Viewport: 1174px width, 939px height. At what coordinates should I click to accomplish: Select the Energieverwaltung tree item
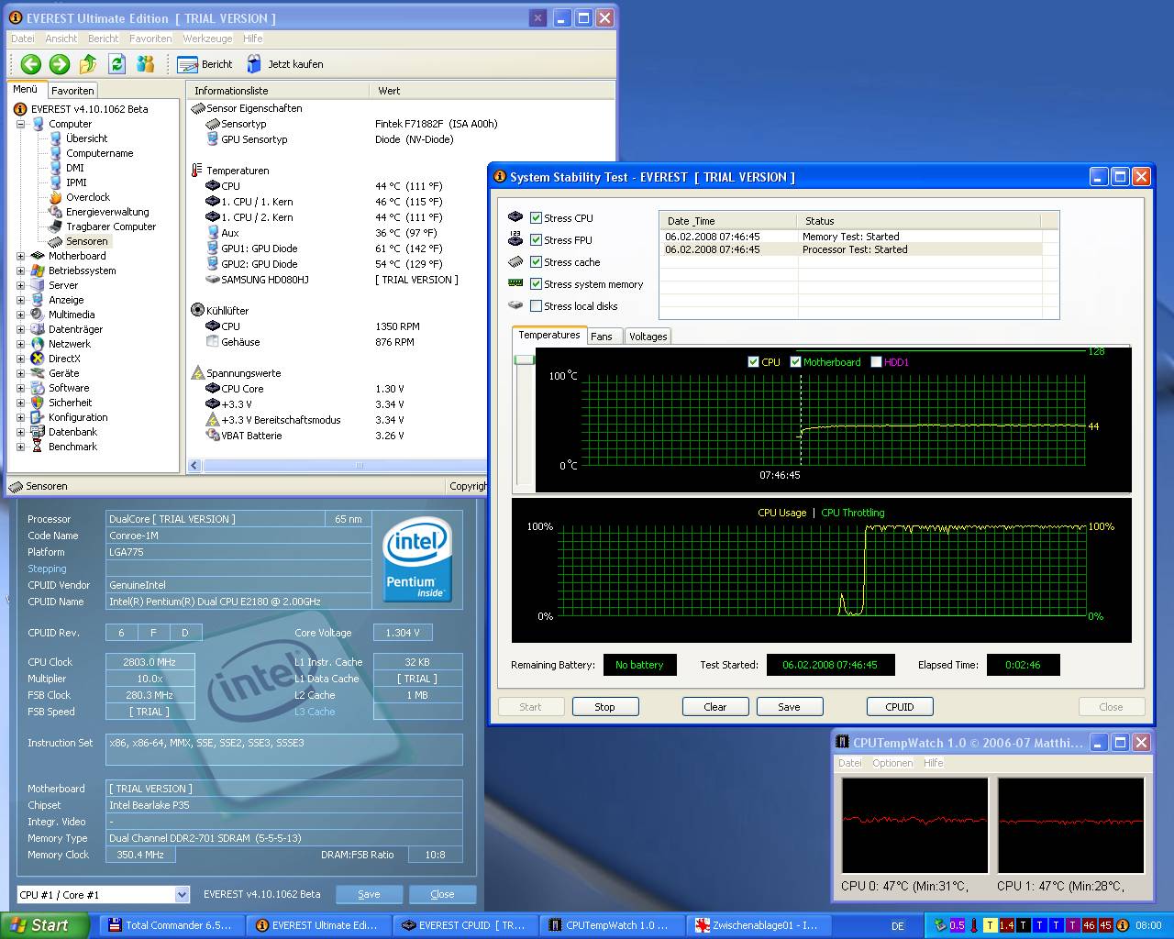tap(107, 212)
